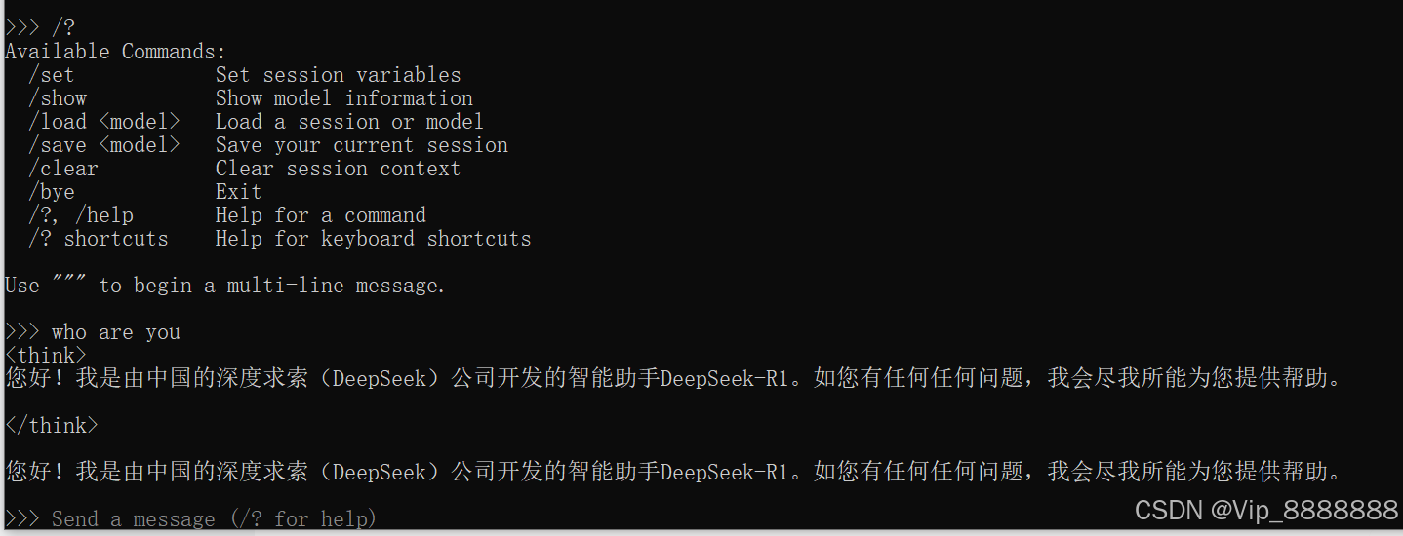Click the /bye exit command
Screen dimensions: 1403x536
(51, 192)
